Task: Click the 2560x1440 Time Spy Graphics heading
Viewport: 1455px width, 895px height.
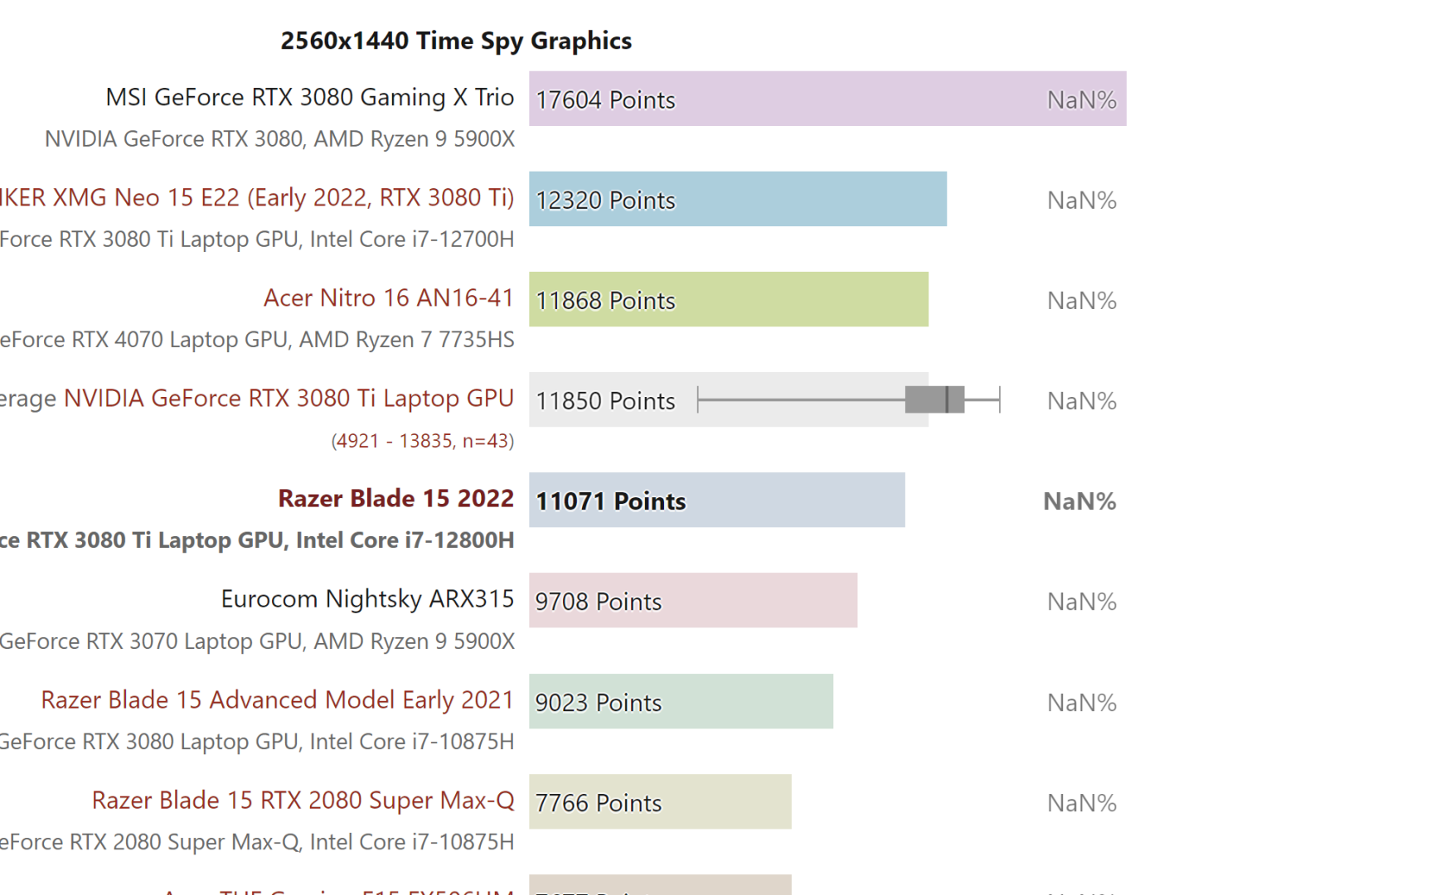Action: [456, 41]
